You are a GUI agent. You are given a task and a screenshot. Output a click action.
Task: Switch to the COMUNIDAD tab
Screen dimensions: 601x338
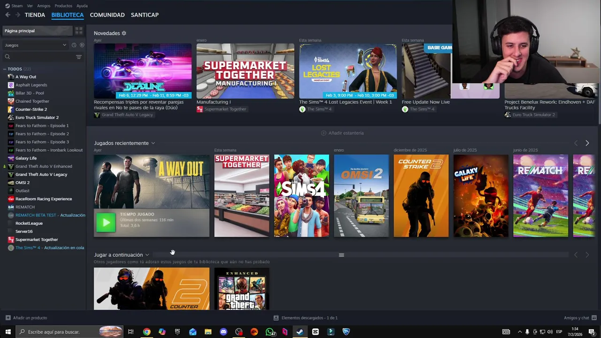pyautogui.click(x=107, y=15)
